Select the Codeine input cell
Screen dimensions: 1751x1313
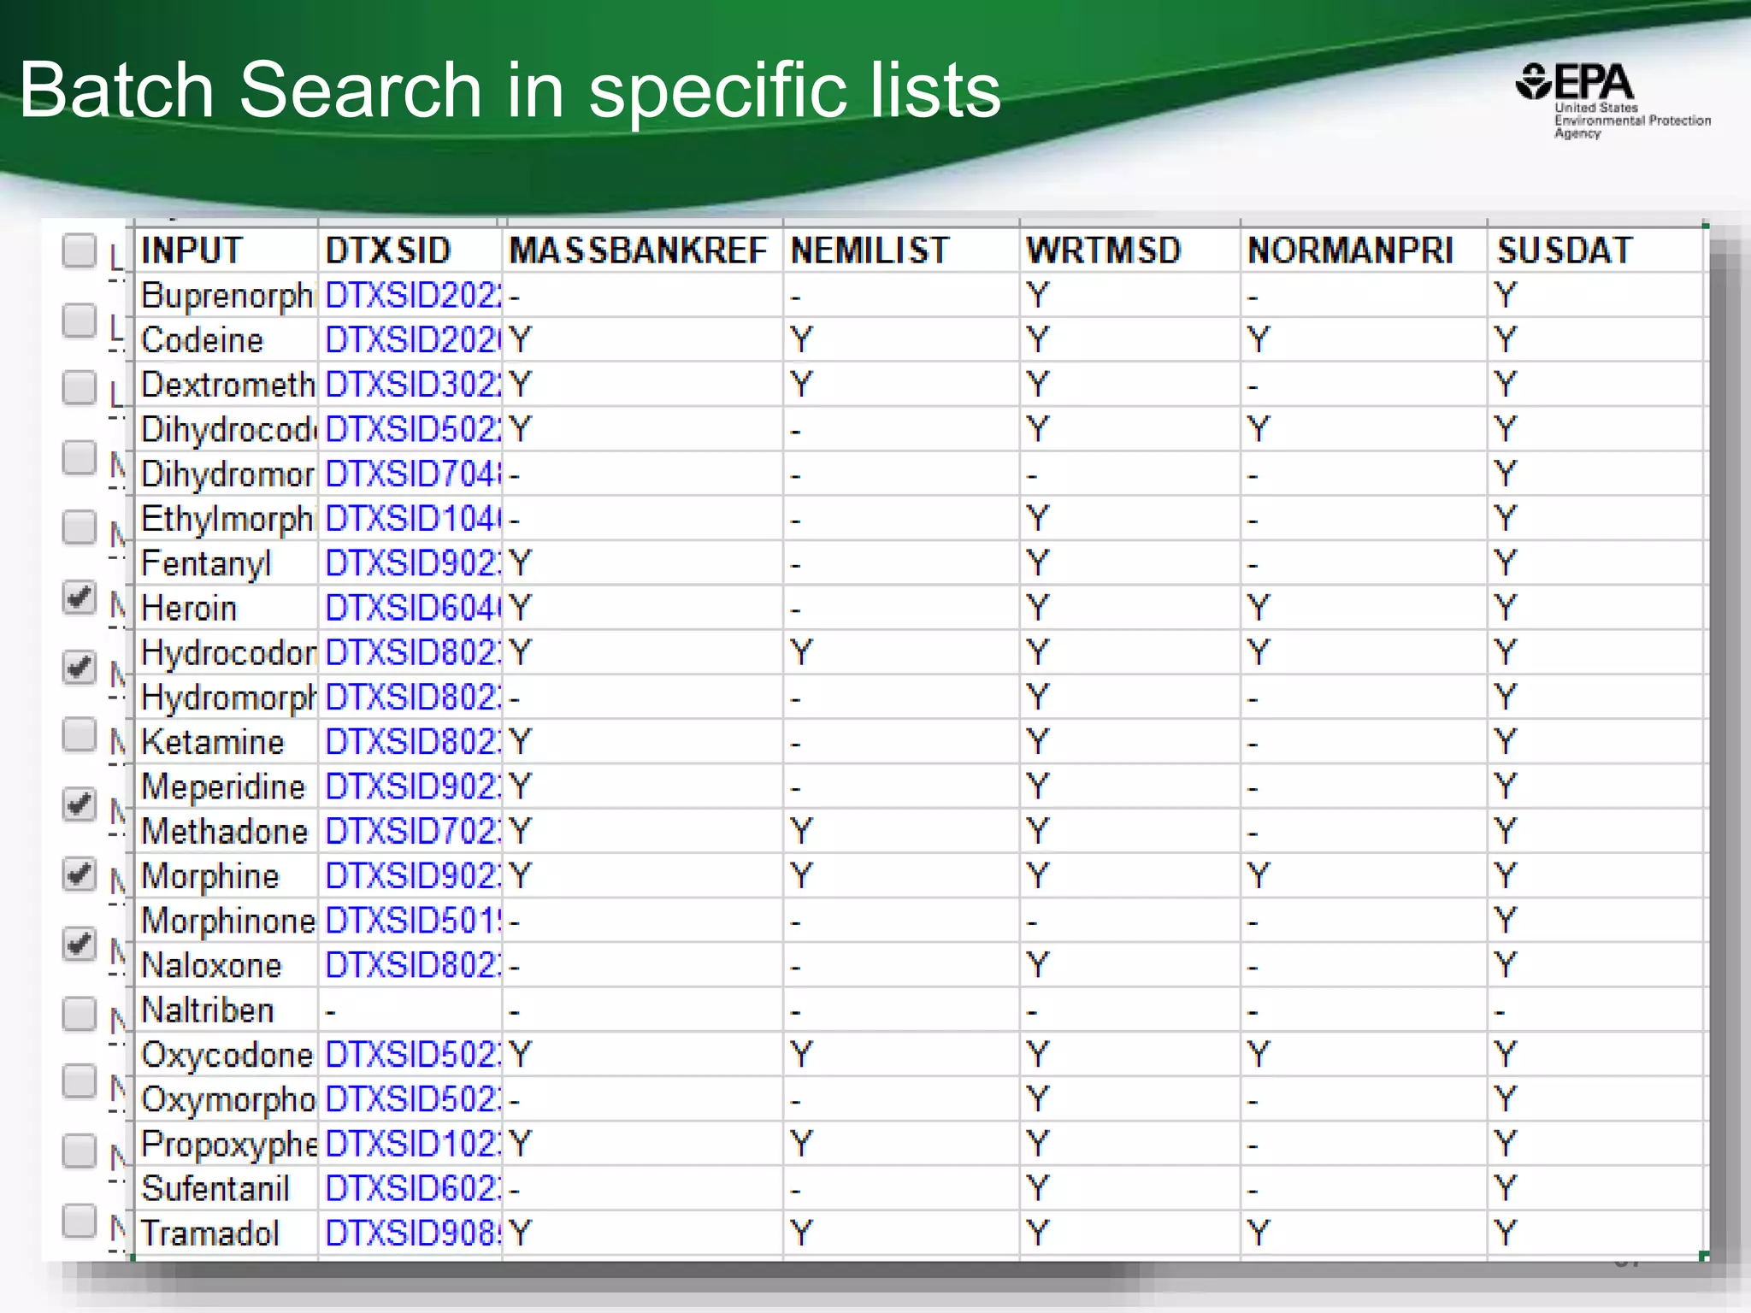(227, 340)
